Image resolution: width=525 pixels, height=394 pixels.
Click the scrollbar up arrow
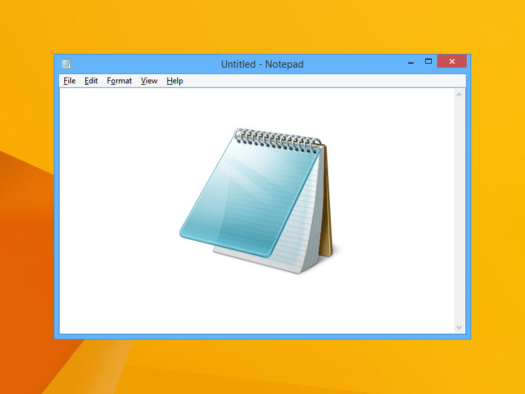tap(459, 93)
